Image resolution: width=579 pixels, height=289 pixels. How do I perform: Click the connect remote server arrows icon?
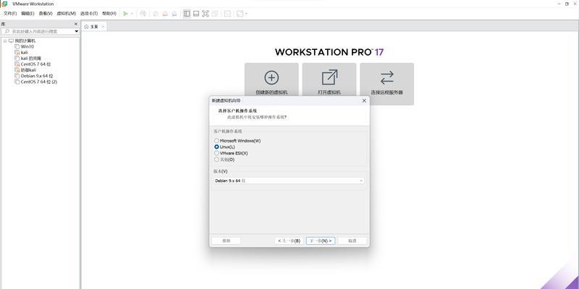click(x=387, y=77)
